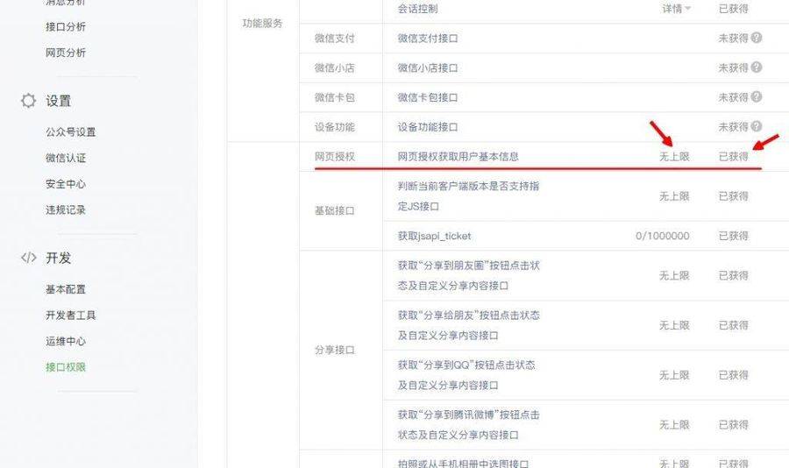Expand the 详情 dropdown for 会话控制
Screen dimensions: 789x468
pos(676,9)
